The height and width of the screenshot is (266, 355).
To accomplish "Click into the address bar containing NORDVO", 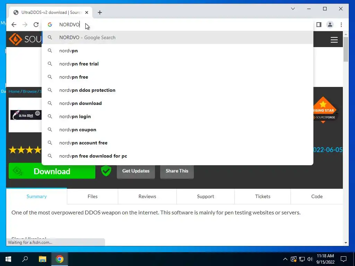I will 177,25.
